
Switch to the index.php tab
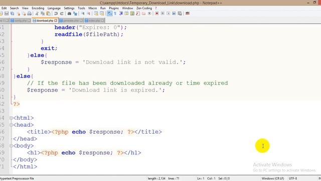click(94, 21)
